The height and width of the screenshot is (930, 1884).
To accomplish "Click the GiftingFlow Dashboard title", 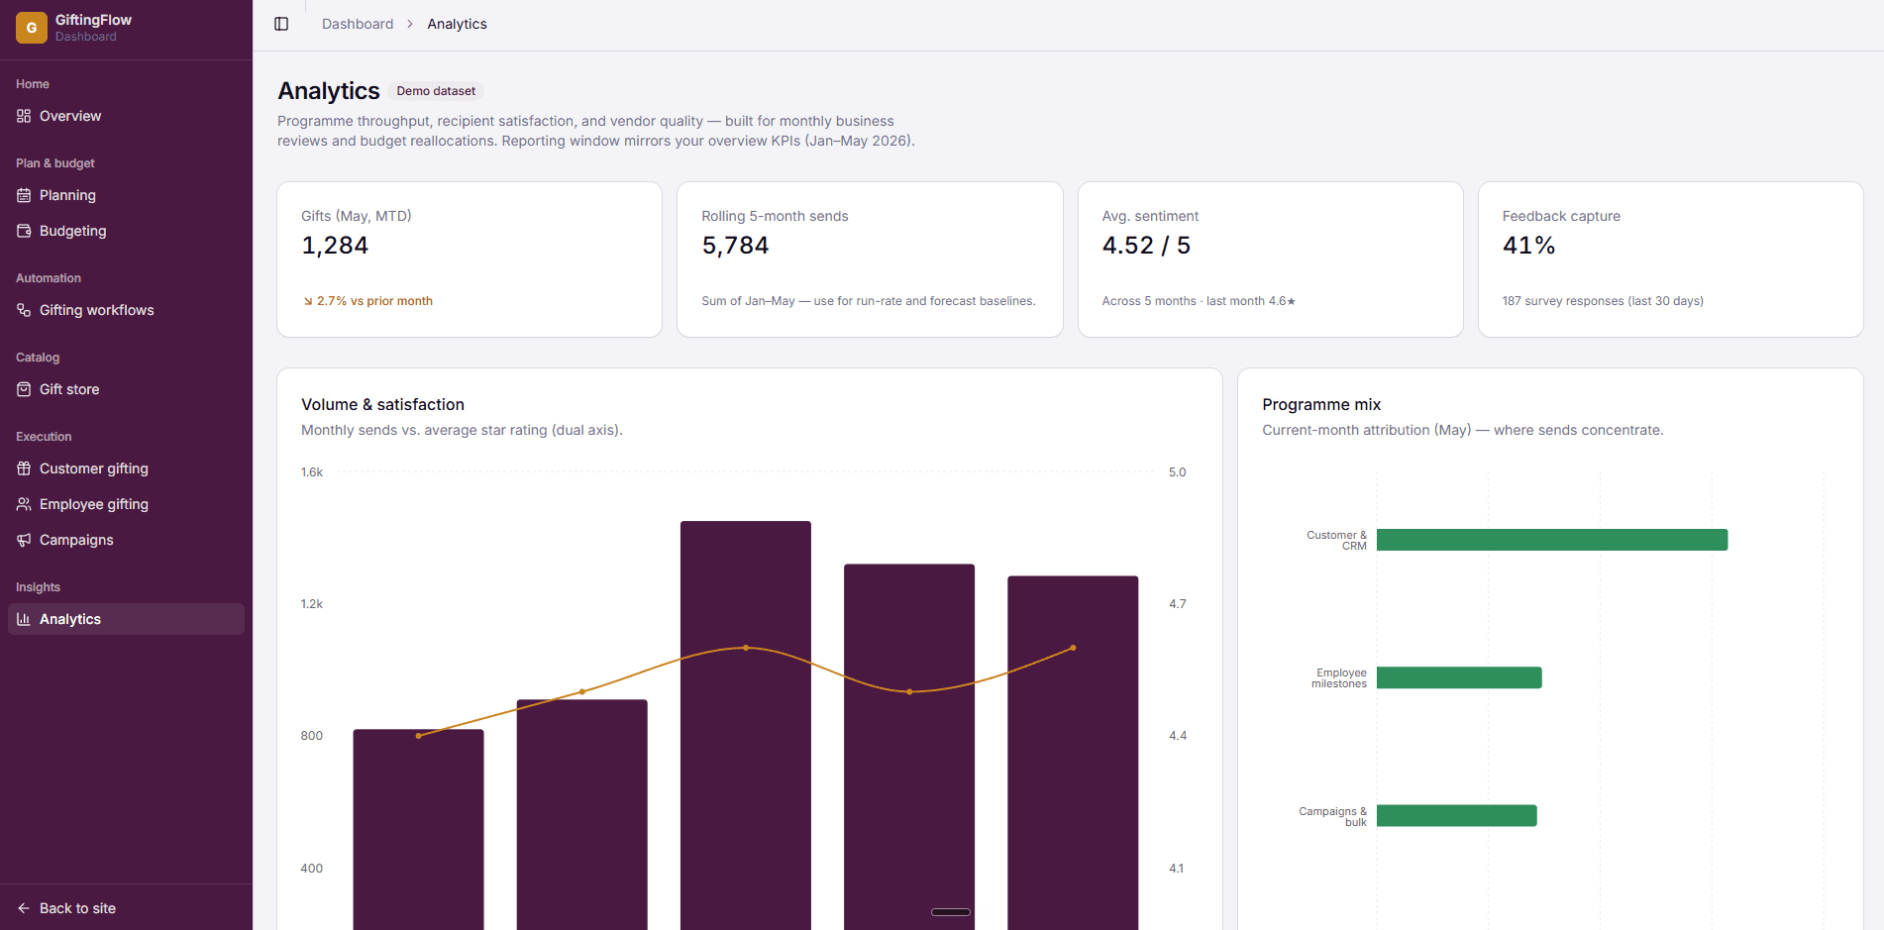I will pos(93,28).
